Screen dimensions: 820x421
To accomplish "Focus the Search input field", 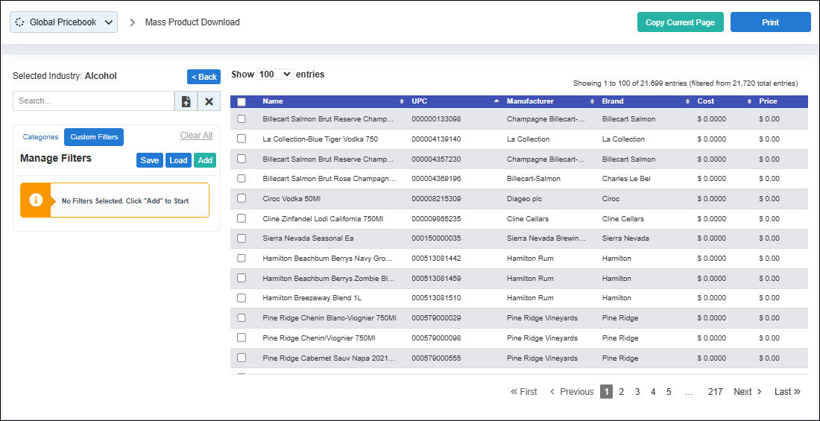I will click(x=93, y=101).
